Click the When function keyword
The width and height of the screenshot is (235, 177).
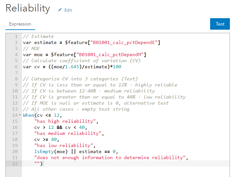coord(28,115)
